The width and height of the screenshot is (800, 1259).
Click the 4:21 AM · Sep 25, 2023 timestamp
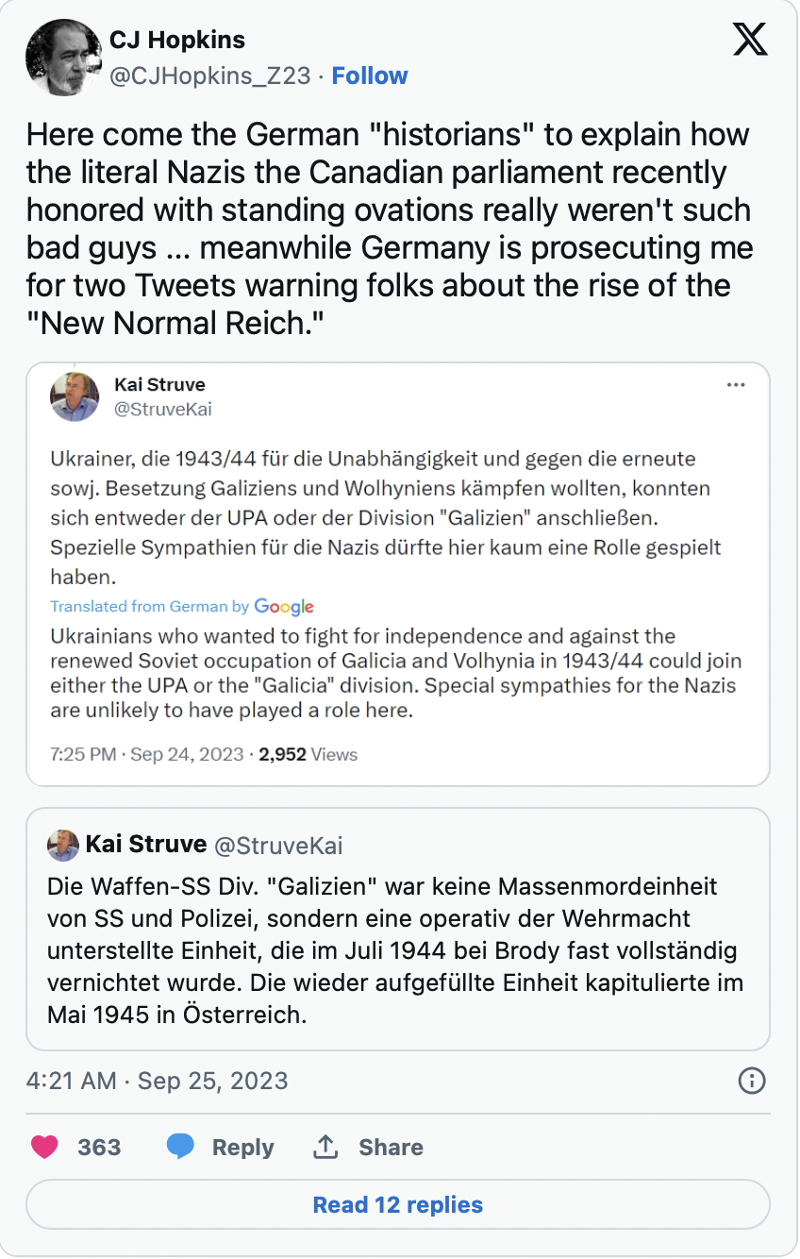pyautogui.click(x=158, y=1081)
